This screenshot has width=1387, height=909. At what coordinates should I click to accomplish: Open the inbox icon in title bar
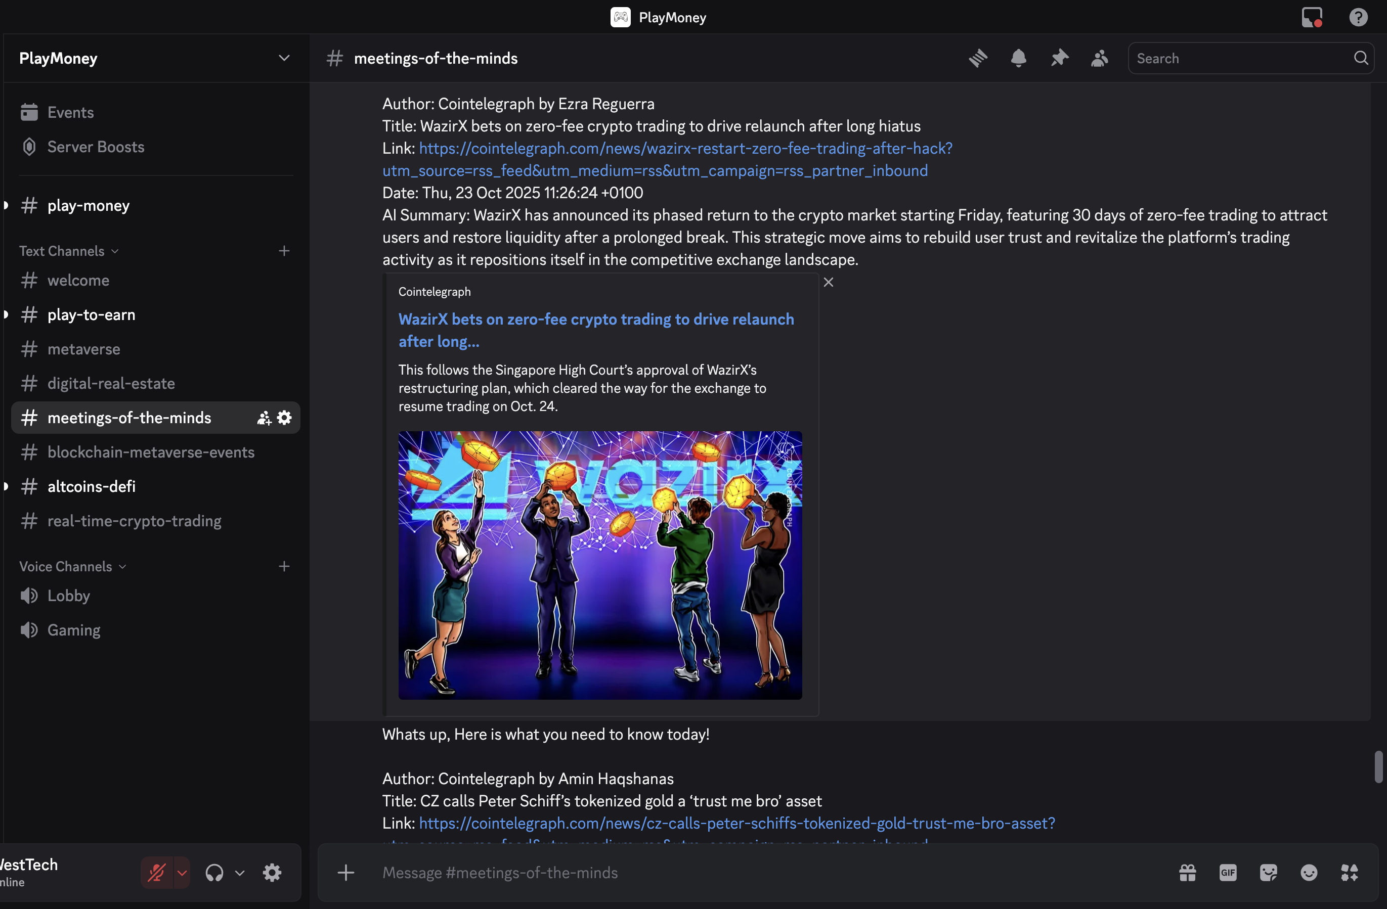[1311, 17]
